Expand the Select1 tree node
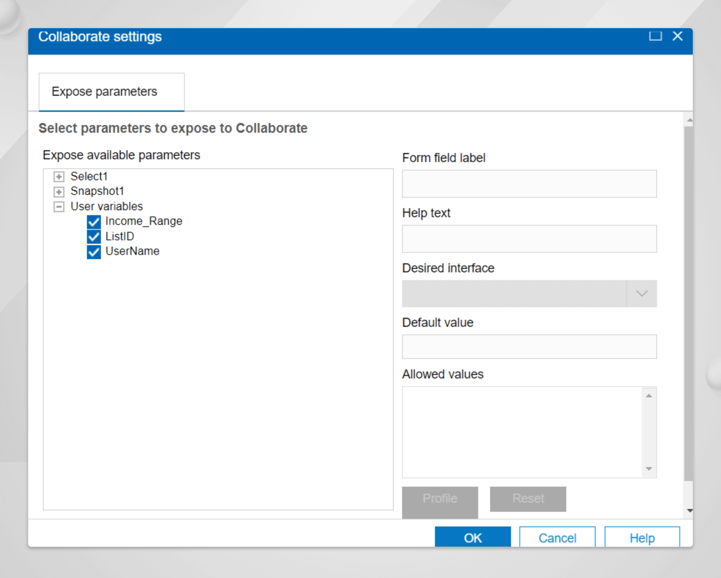Image resolution: width=721 pixels, height=578 pixels. click(58, 177)
